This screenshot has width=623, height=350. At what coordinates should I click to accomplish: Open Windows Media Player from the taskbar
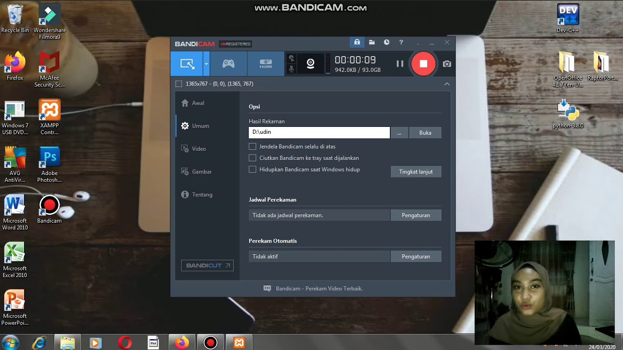pyautogui.click(x=95, y=343)
